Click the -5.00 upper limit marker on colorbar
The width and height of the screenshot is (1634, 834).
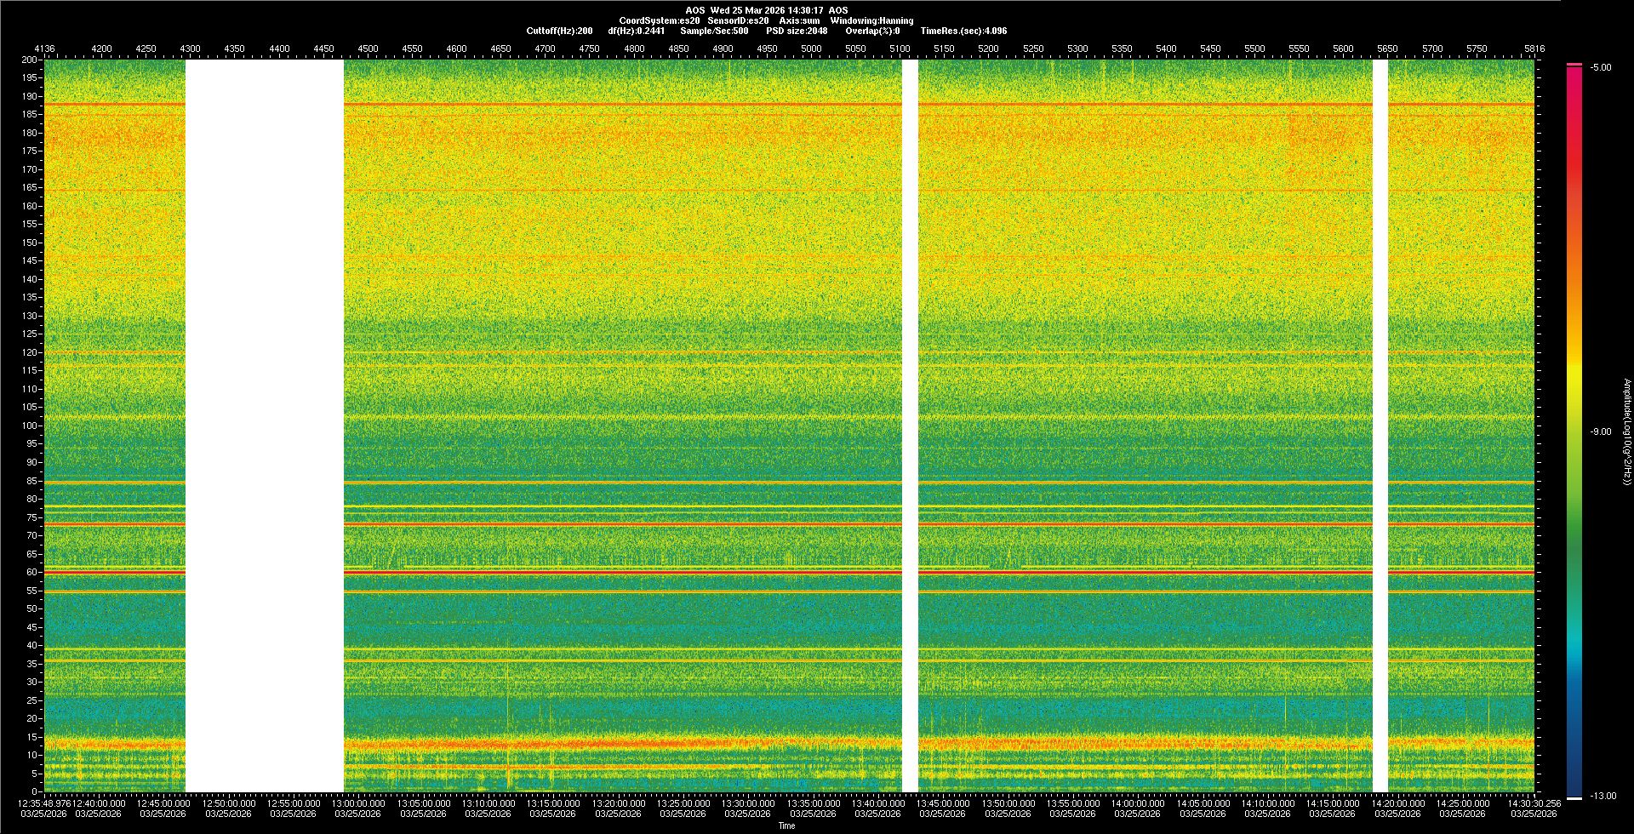(x=1601, y=68)
